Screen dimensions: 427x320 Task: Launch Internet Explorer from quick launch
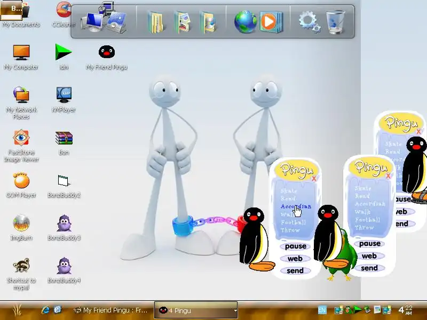pos(45,310)
